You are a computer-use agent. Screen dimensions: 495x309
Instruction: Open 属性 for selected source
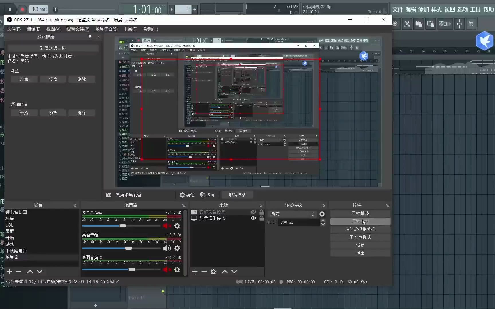[x=187, y=195]
